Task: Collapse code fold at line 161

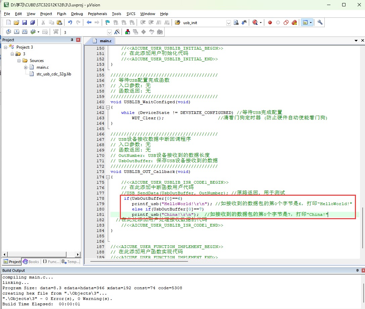Action: pyautogui.click(x=108, y=107)
